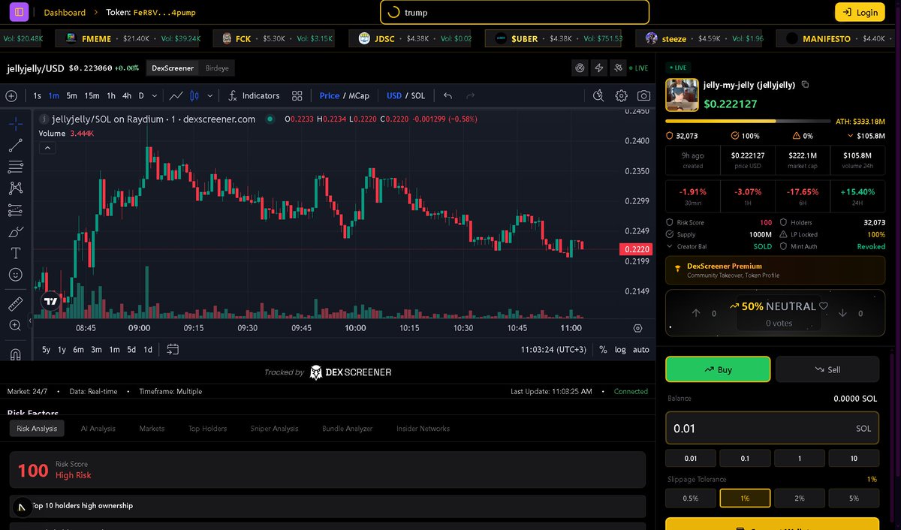Open the Insider Networks tab
Image resolution: width=901 pixels, height=530 pixels.
pyautogui.click(x=423, y=429)
